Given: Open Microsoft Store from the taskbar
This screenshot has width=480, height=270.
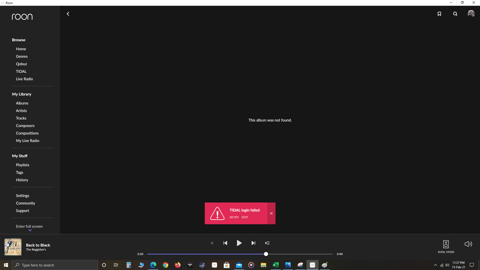Looking at the screenshot, I should coord(227,265).
